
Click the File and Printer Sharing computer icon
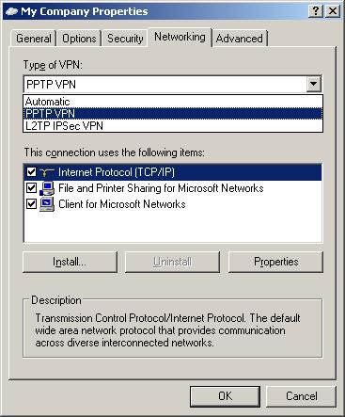[47, 188]
